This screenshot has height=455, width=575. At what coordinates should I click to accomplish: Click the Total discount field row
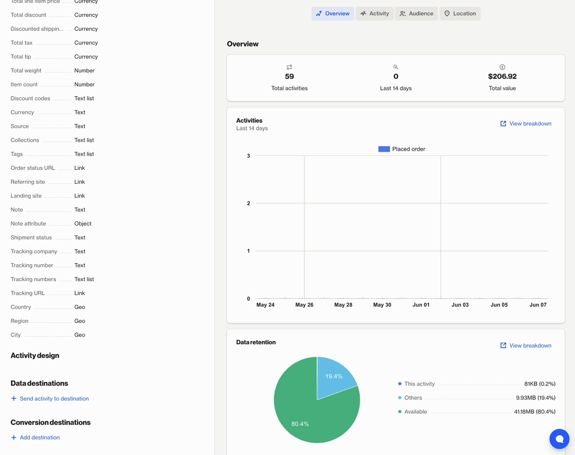pos(54,15)
